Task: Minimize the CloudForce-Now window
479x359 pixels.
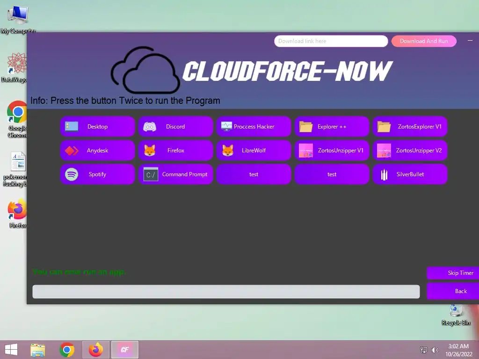Action: (x=470, y=41)
